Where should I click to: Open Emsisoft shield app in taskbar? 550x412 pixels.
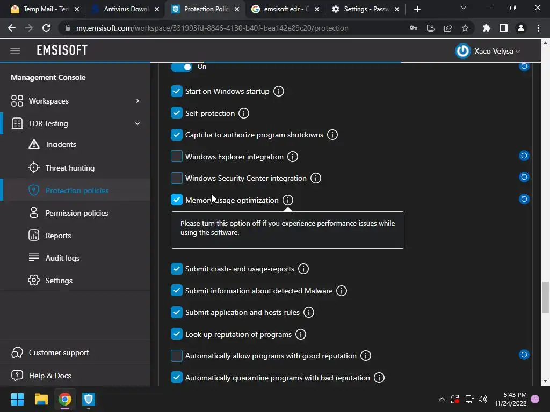tap(89, 399)
